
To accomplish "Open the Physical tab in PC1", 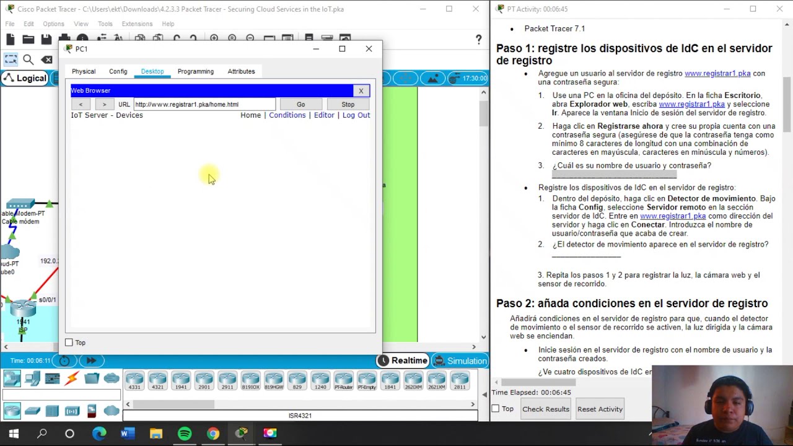I will coord(84,71).
